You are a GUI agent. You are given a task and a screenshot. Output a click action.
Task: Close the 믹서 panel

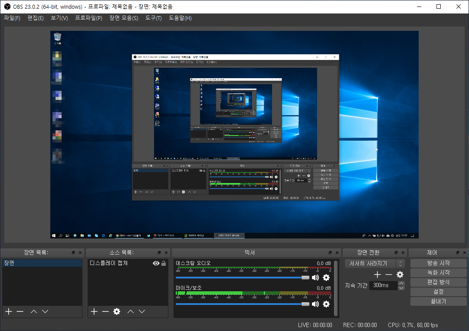pos(337,253)
